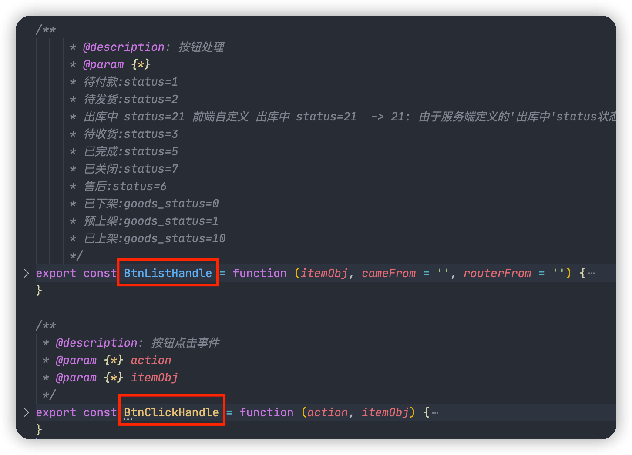The image size is (632, 455).
Task: Expand the folded BtnListHandle function
Action: click(26, 273)
